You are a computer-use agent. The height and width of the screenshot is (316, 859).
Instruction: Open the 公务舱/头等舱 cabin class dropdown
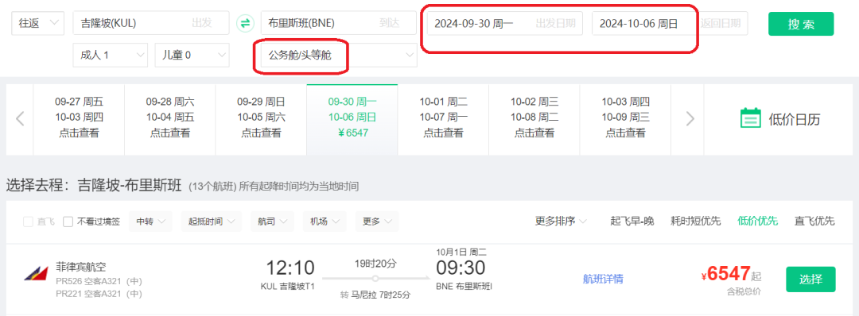[x=339, y=55]
